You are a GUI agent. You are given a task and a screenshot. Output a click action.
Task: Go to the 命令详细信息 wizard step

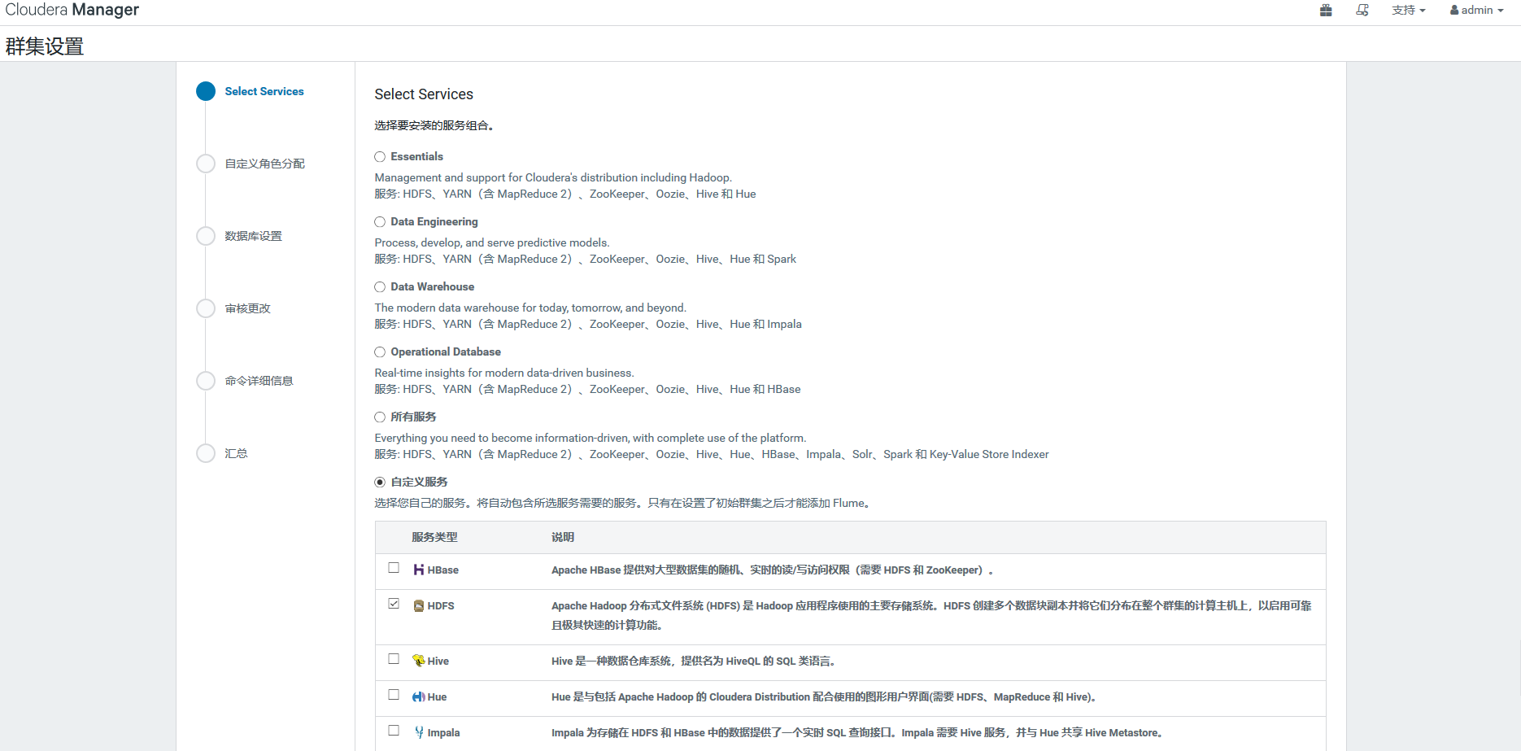pyautogui.click(x=259, y=381)
